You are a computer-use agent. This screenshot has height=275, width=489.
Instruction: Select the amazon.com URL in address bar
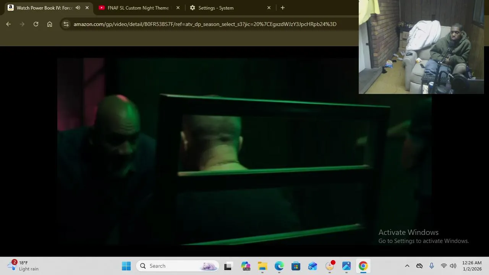205,24
